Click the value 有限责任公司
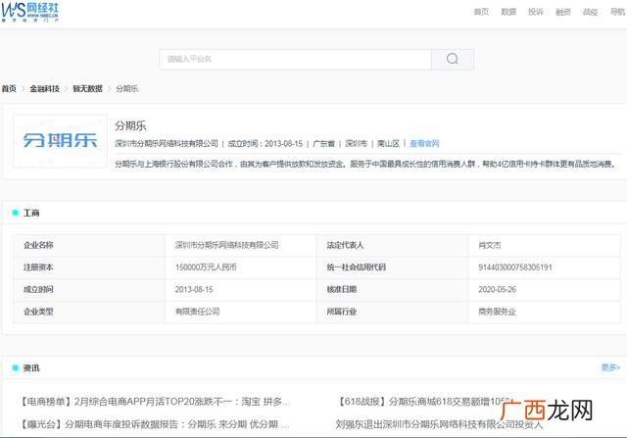Viewport: 627px width, 438px height. tap(198, 312)
